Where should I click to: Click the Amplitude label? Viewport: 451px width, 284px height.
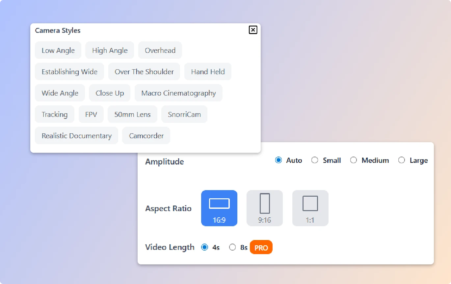165,162
